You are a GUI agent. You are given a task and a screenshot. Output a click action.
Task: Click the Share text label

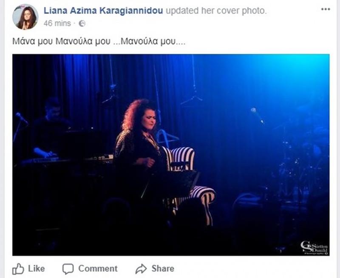click(163, 269)
